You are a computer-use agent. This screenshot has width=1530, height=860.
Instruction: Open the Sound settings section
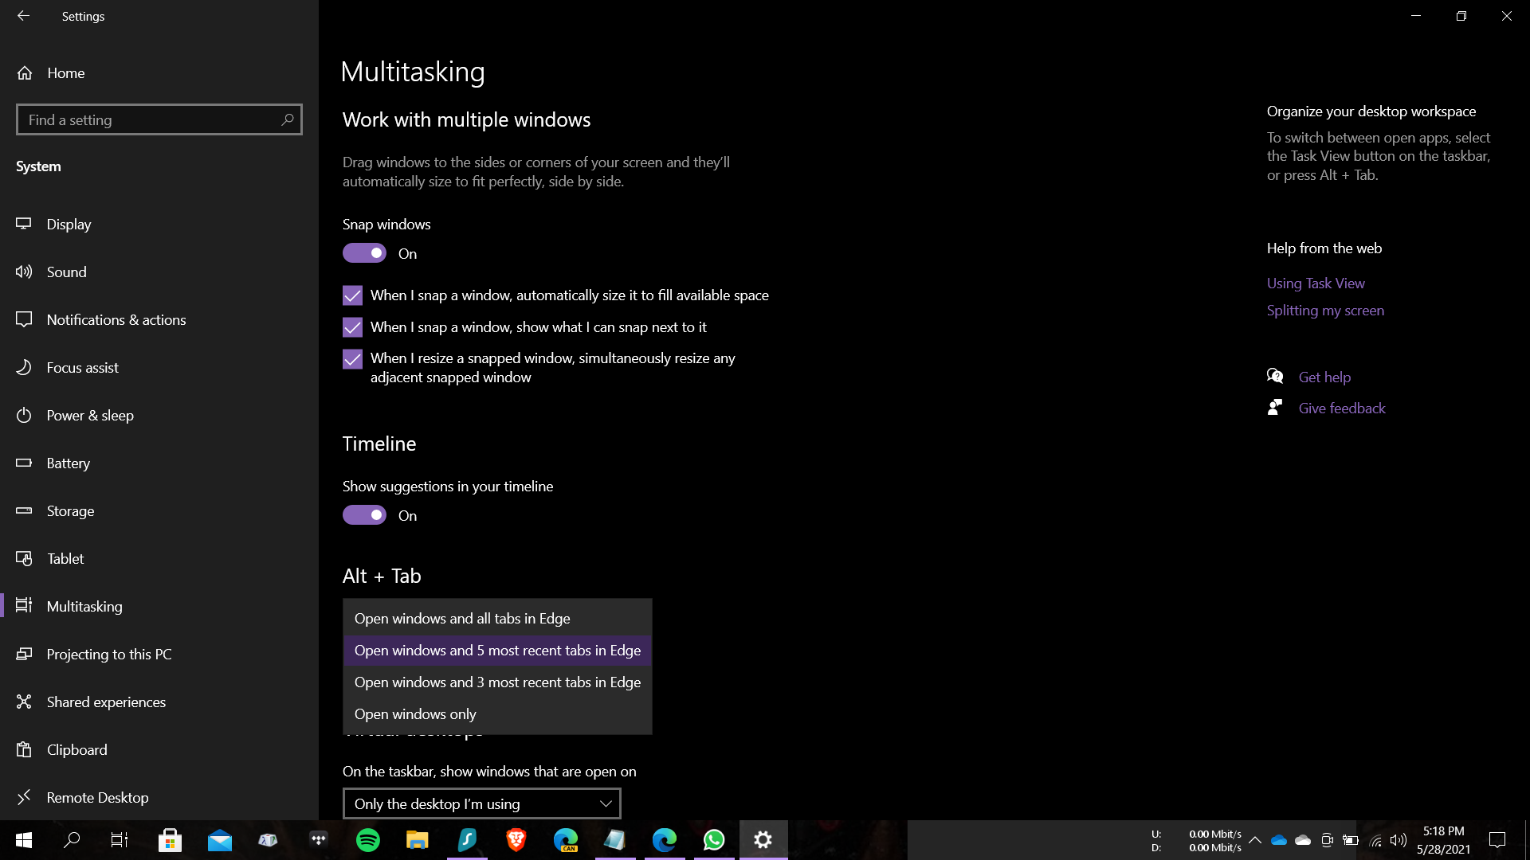(x=66, y=272)
